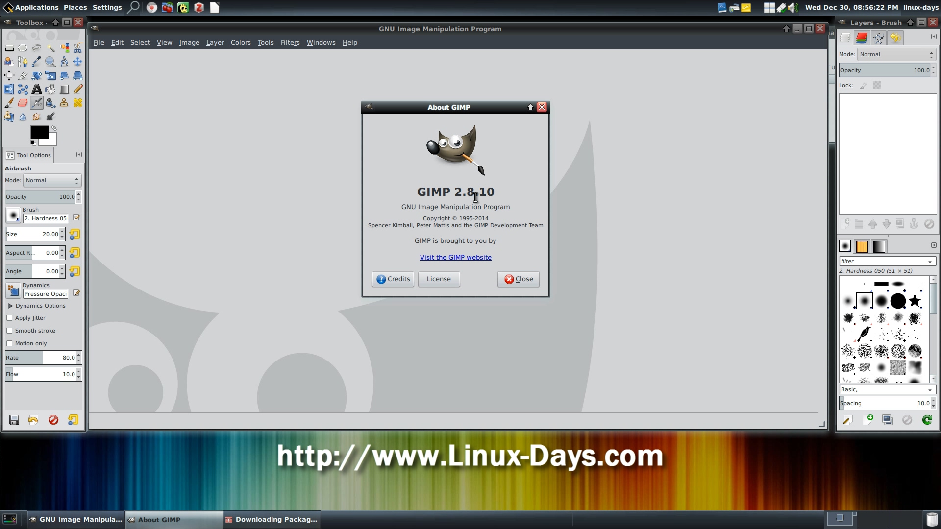Switch to the Paths tab
Image resolution: width=941 pixels, height=529 pixels.
tap(878, 38)
